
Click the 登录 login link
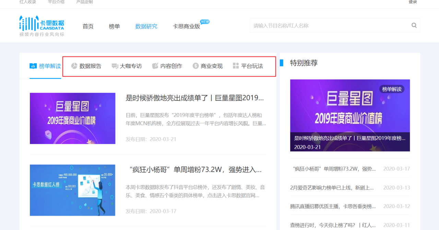pos(413,2)
